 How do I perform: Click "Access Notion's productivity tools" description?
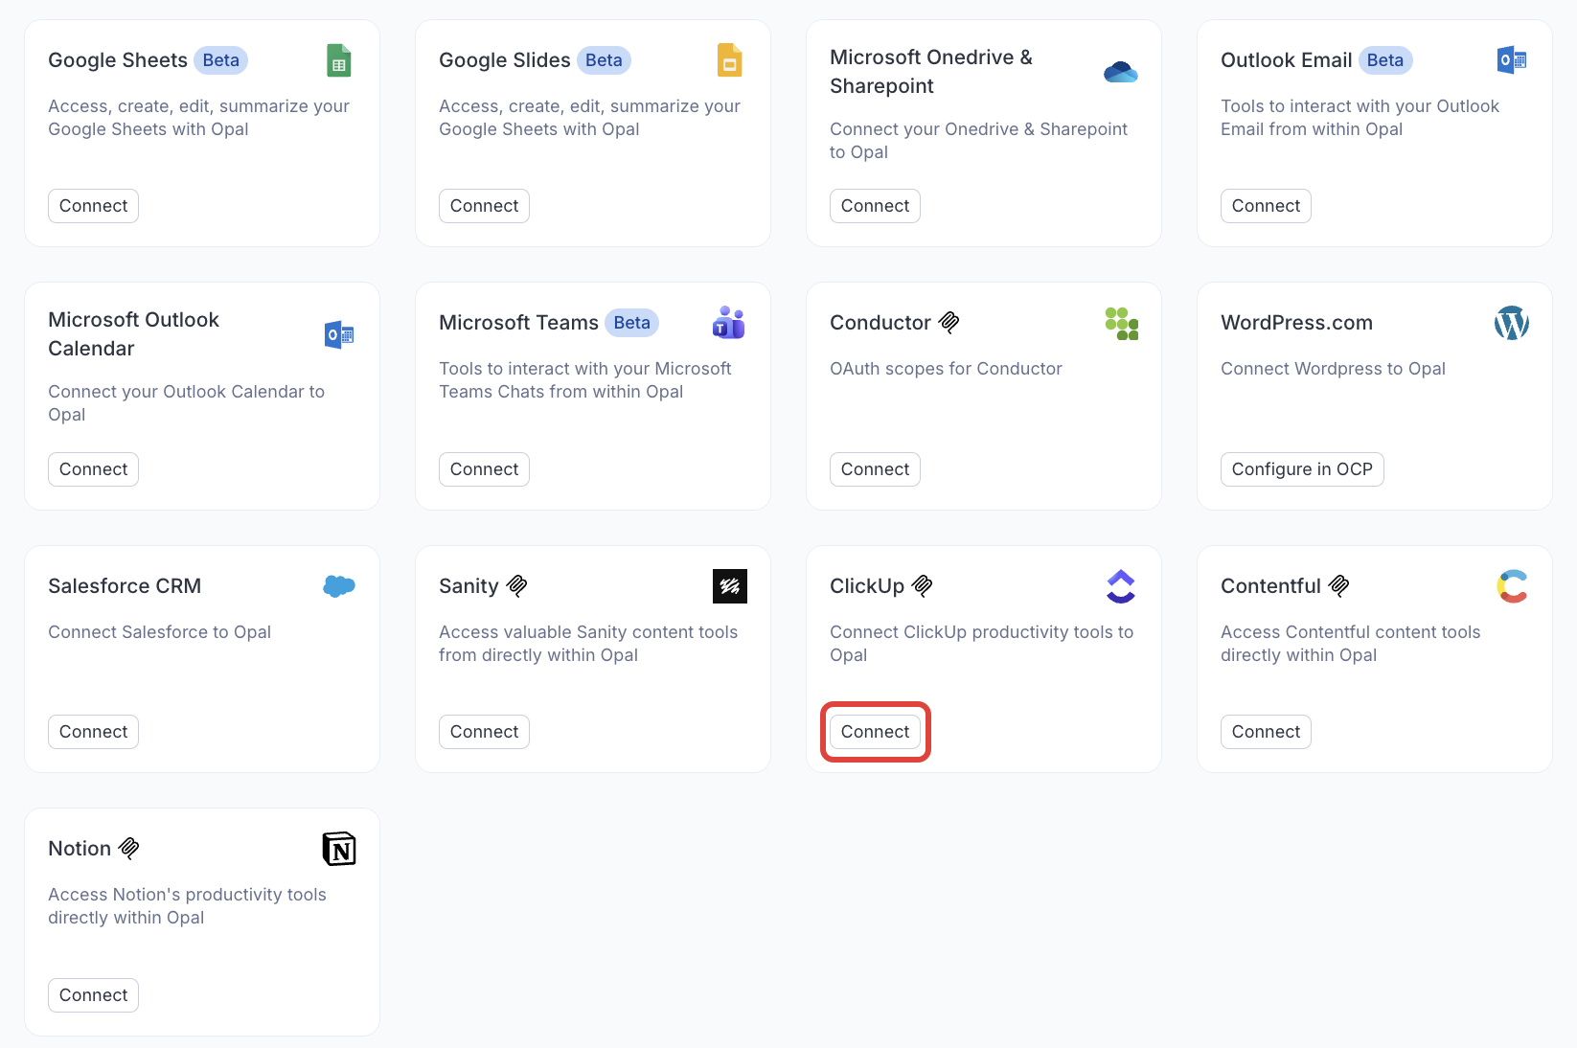[x=187, y=906]
